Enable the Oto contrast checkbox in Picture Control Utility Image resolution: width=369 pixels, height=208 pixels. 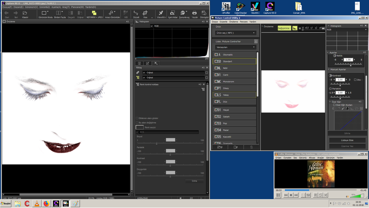click(355, 80)
